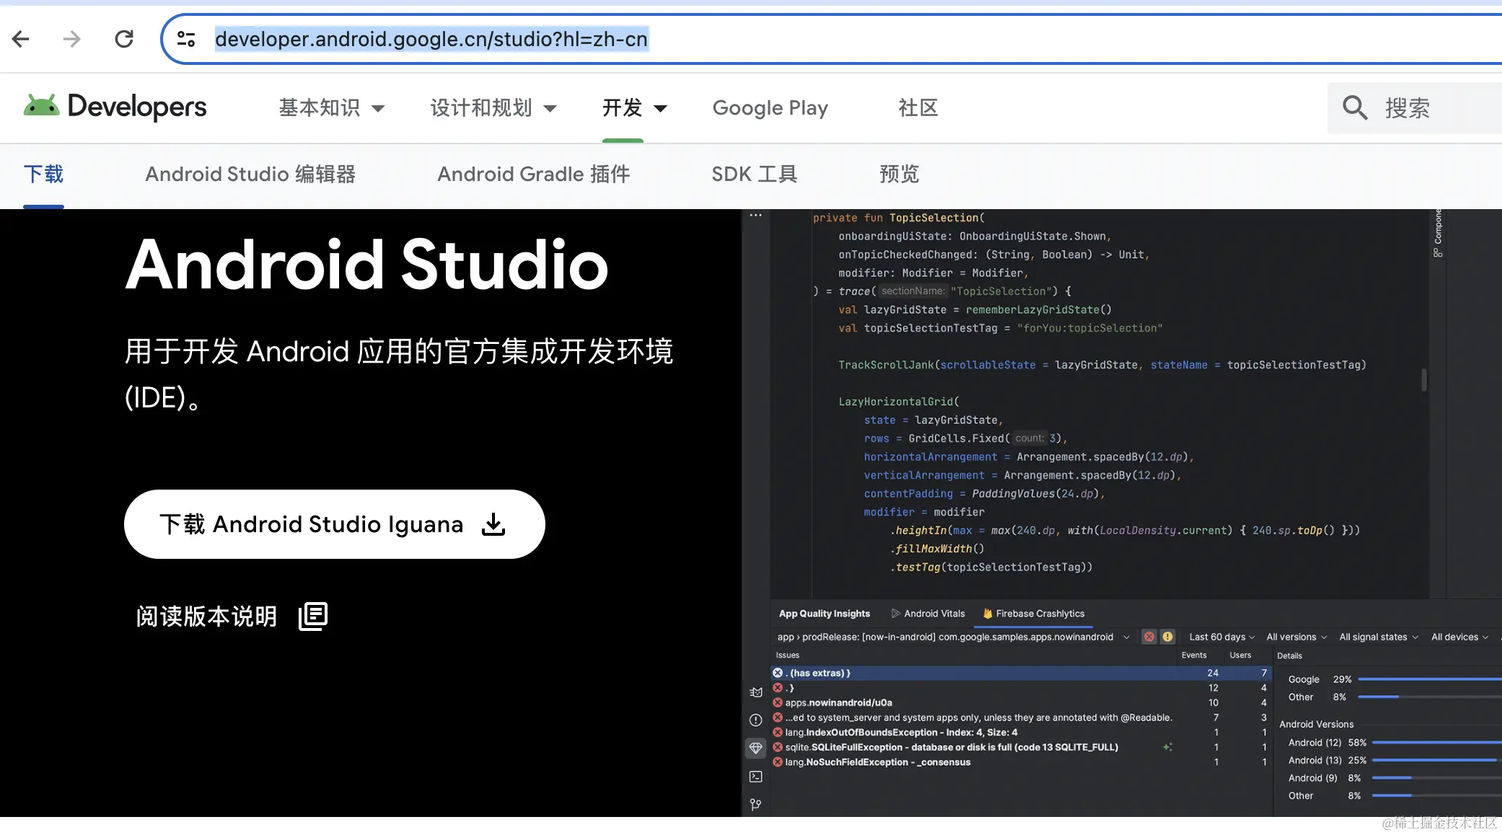1502x835 pixels.
Task: Switch to Android Gradle 插件 tab
Action: click(x=533, y=174)
